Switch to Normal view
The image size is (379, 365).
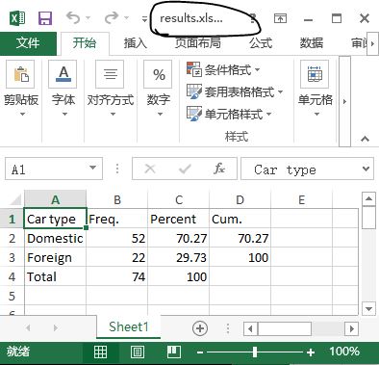click(x=100, y=352)
